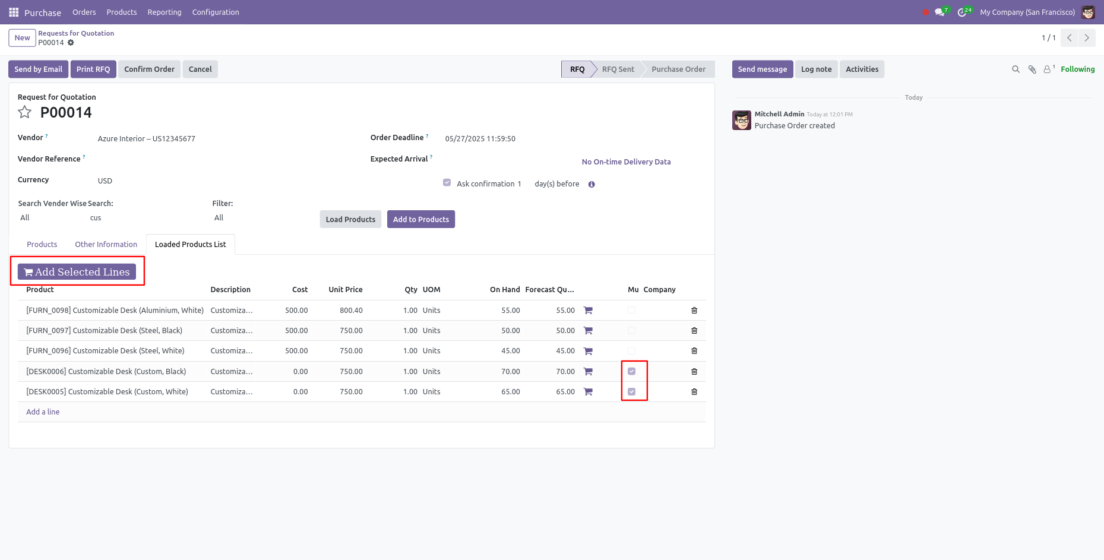Image resolution: width=1104 pixels, height=560 pixels.
Task: Open the apps grid menu icon
Action: pyautogui.click(x=14, y=12)
